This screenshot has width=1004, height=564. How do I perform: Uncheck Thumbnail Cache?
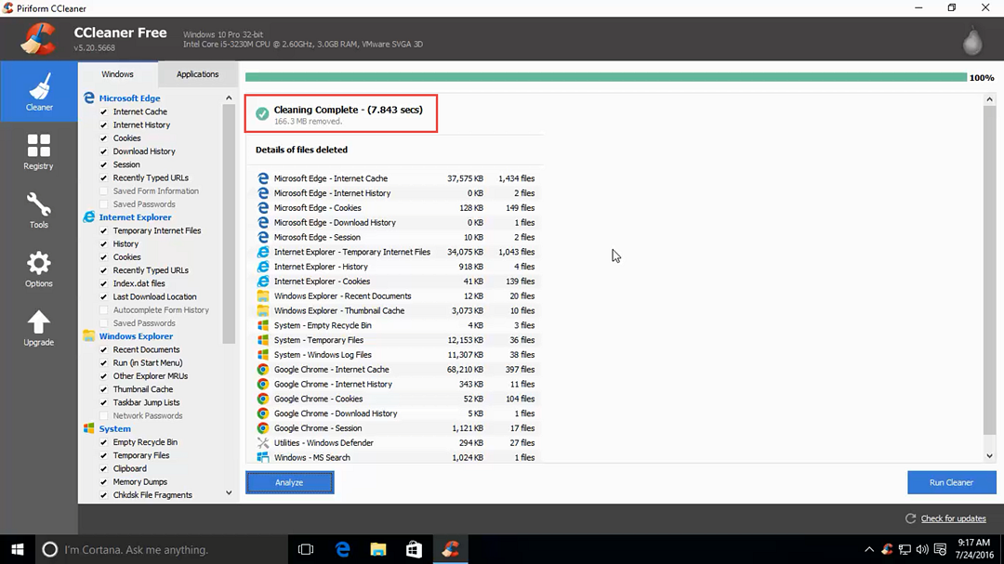tap(104, 389)
